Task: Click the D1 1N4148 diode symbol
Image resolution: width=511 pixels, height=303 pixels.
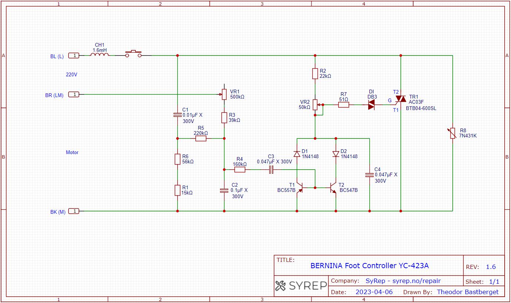Action: pyautogui.click(x=297, y=154)
